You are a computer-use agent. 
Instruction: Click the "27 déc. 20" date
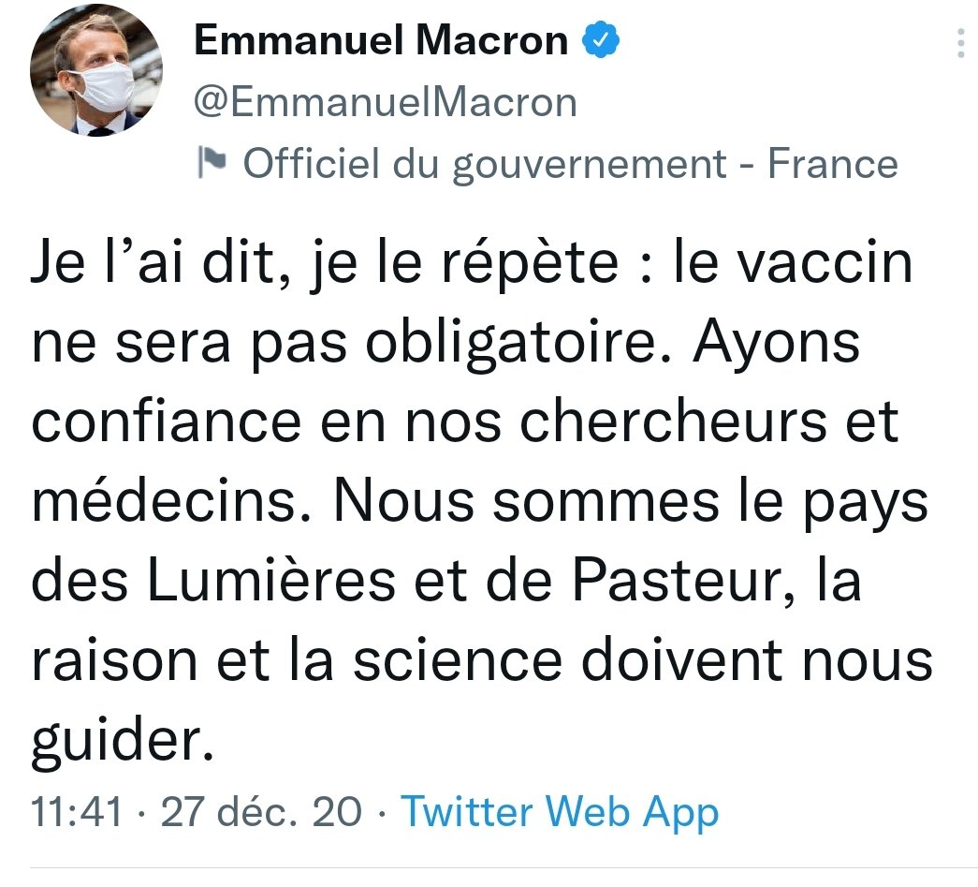[x=261, y=811]
